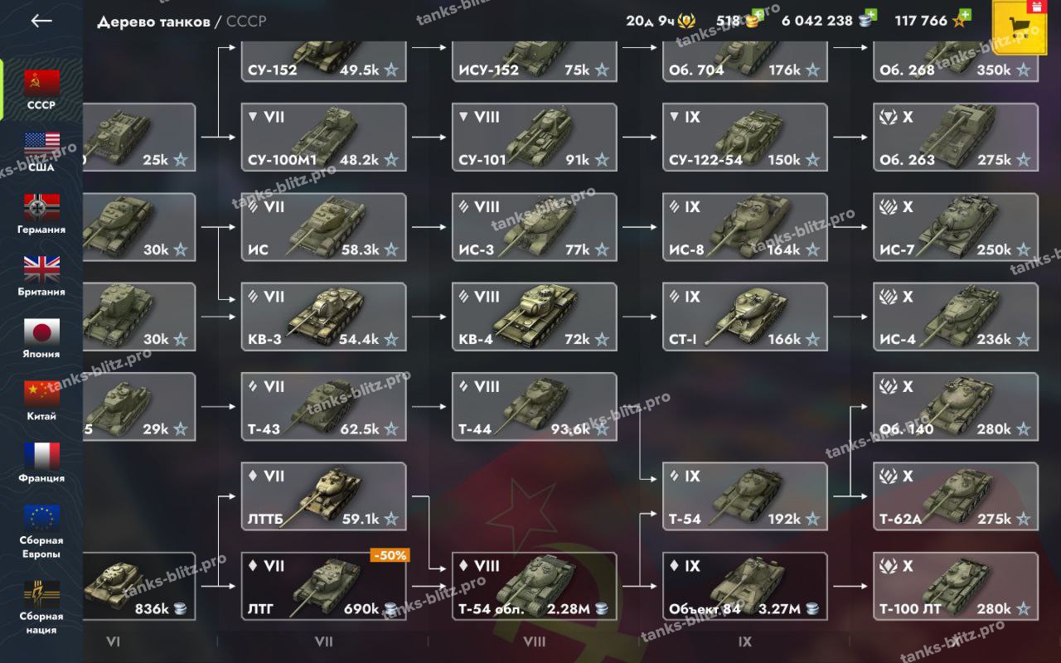Select the СССР flag icon
The image size is (1061, 663).
pos(41,83)
